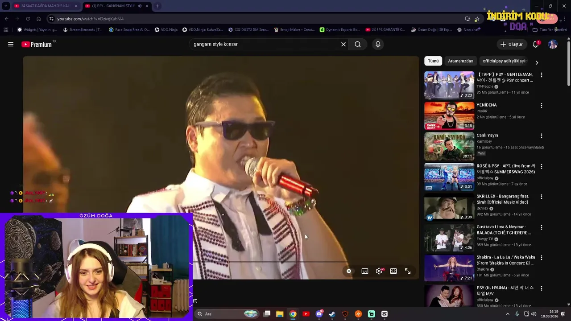Open 2X FPS GARANTİLİ bookmark
Viewport: 571px width, 321px height.
[385, 30]
